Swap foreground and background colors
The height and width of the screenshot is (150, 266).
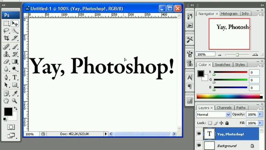16,108
